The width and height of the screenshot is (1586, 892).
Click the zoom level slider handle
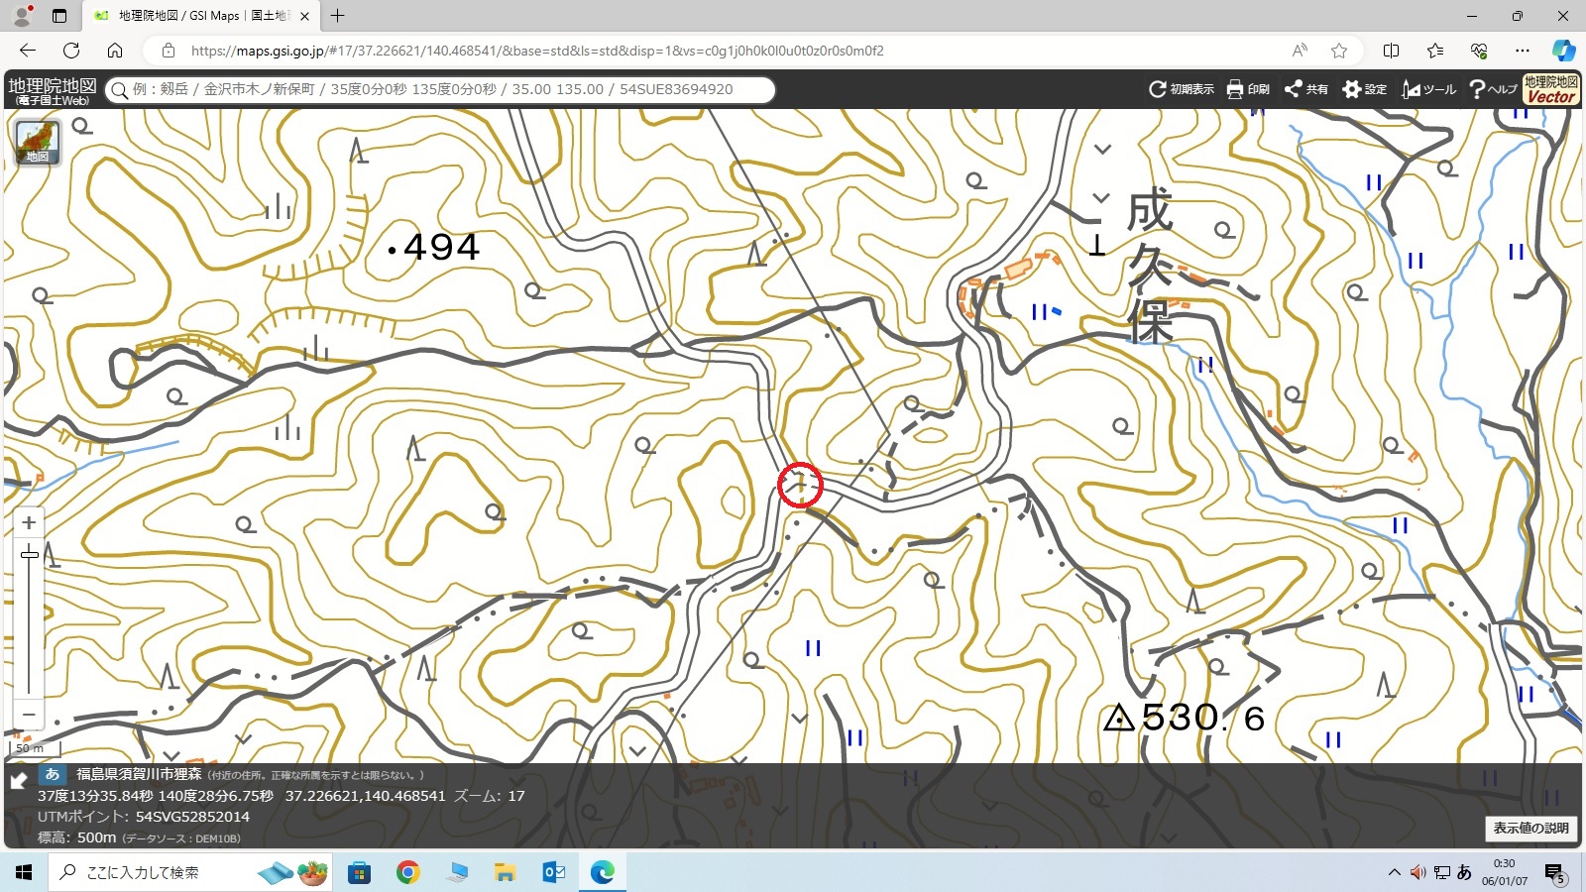click(x=30, y=554)
